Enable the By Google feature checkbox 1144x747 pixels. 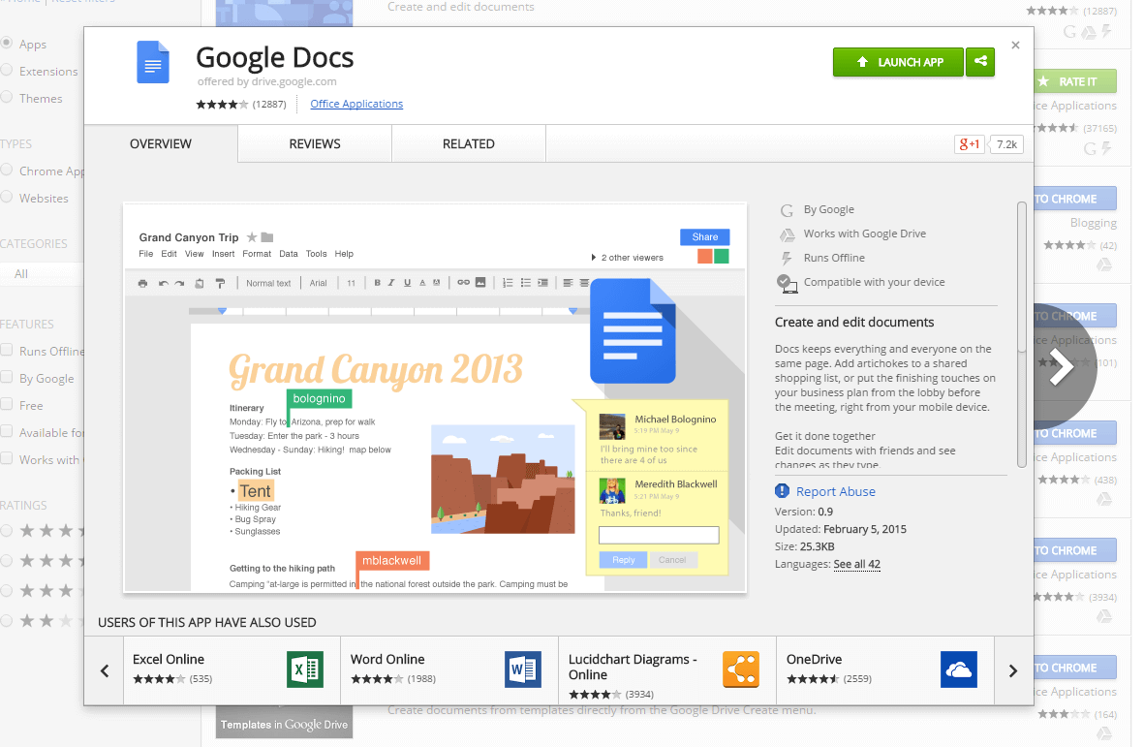tap(7, 377)
